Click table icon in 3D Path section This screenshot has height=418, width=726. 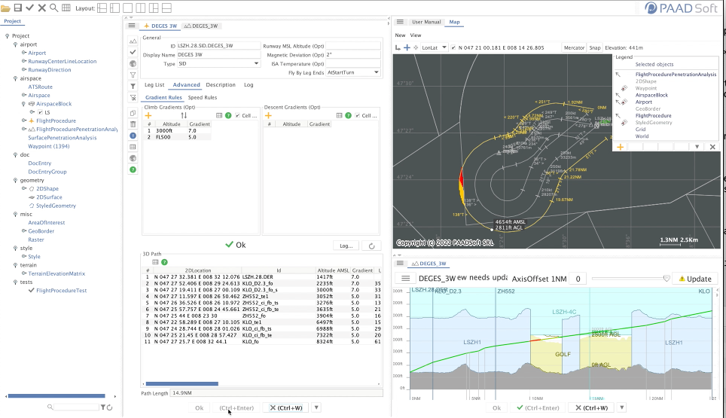point(155,262)
